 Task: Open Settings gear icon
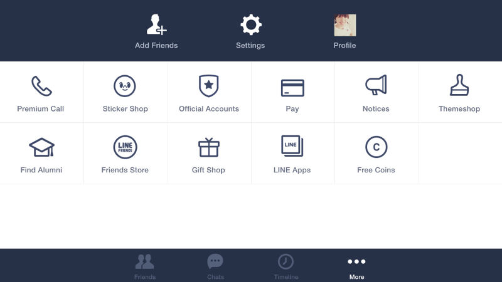251,24
